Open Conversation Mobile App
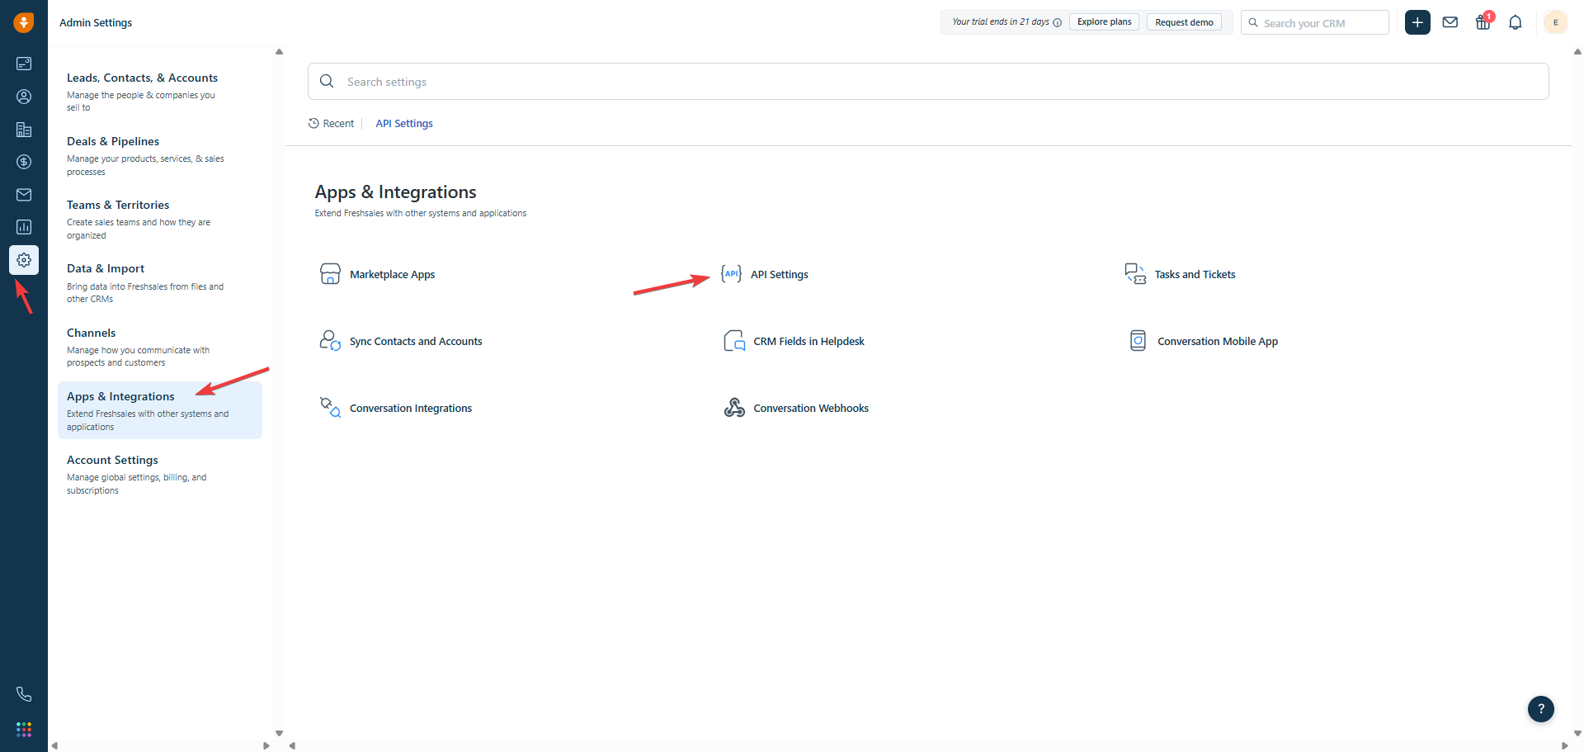This screenshot has width=1584, height=752. pos(1203,341)
